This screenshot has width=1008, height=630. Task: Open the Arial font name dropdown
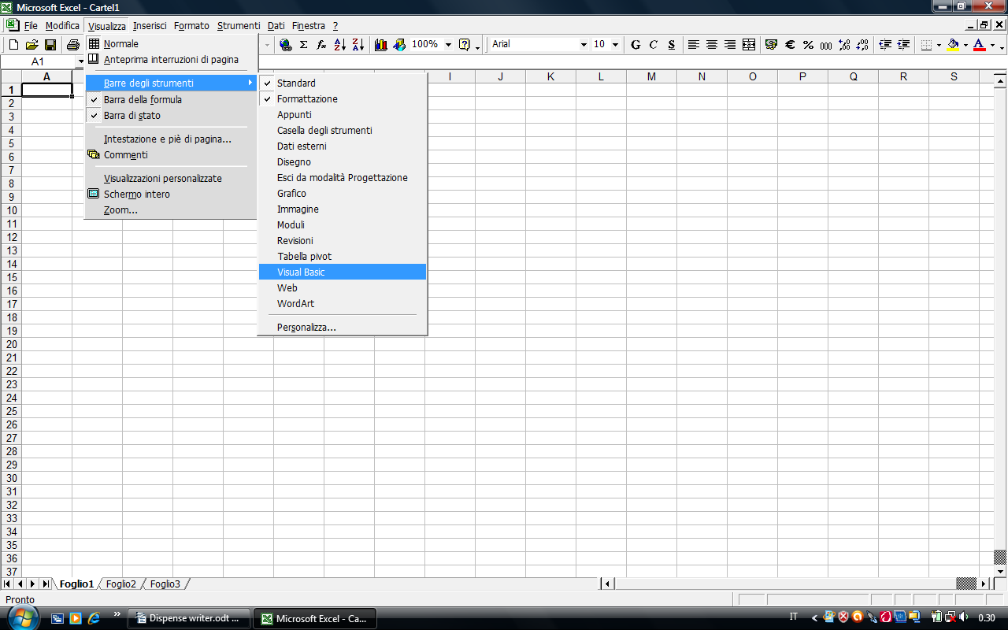click(584, 45)
